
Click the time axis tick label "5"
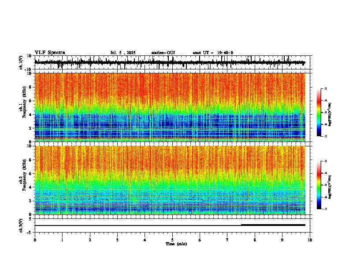pos(172,240)
